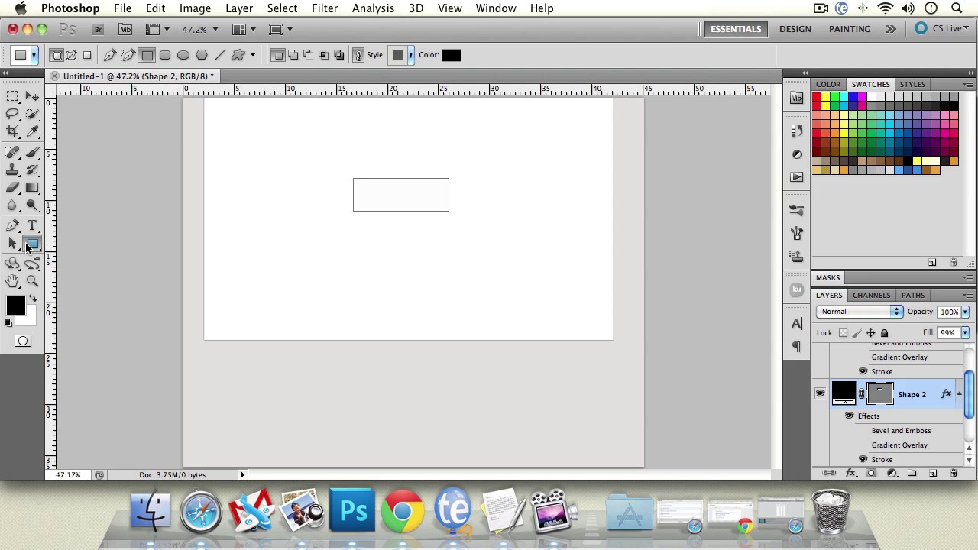Open the Analysis menu
The width and height of the screenshot is (978, 550).
pos(373,8)
